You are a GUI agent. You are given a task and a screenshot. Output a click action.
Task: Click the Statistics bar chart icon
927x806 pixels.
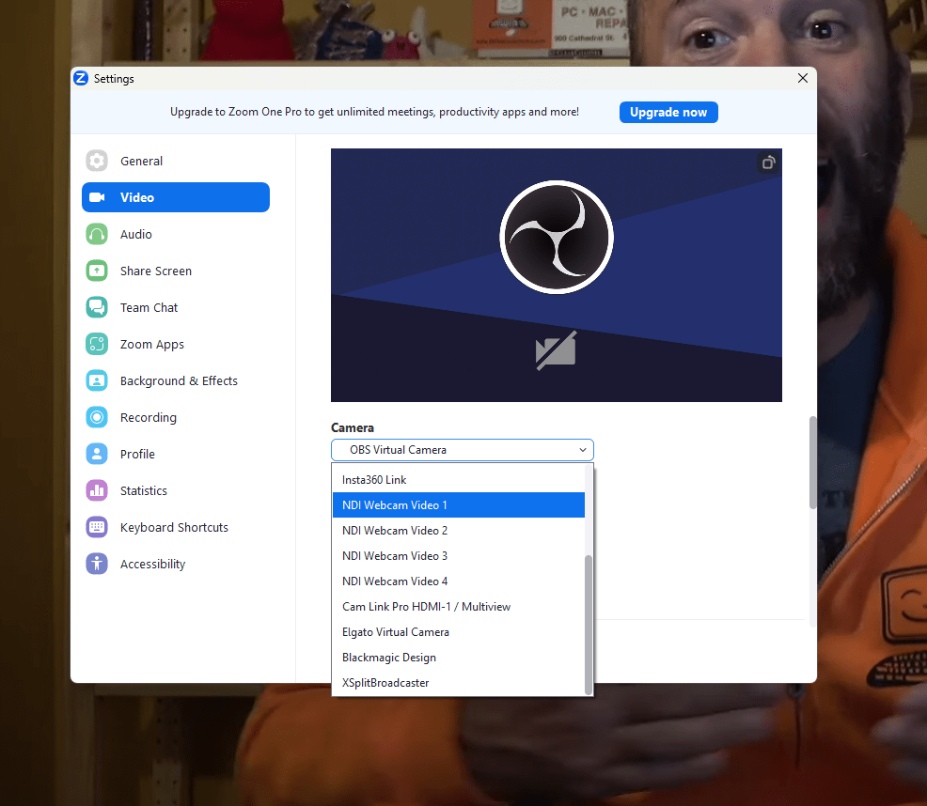pyautogui.click(x=97, y=490)
